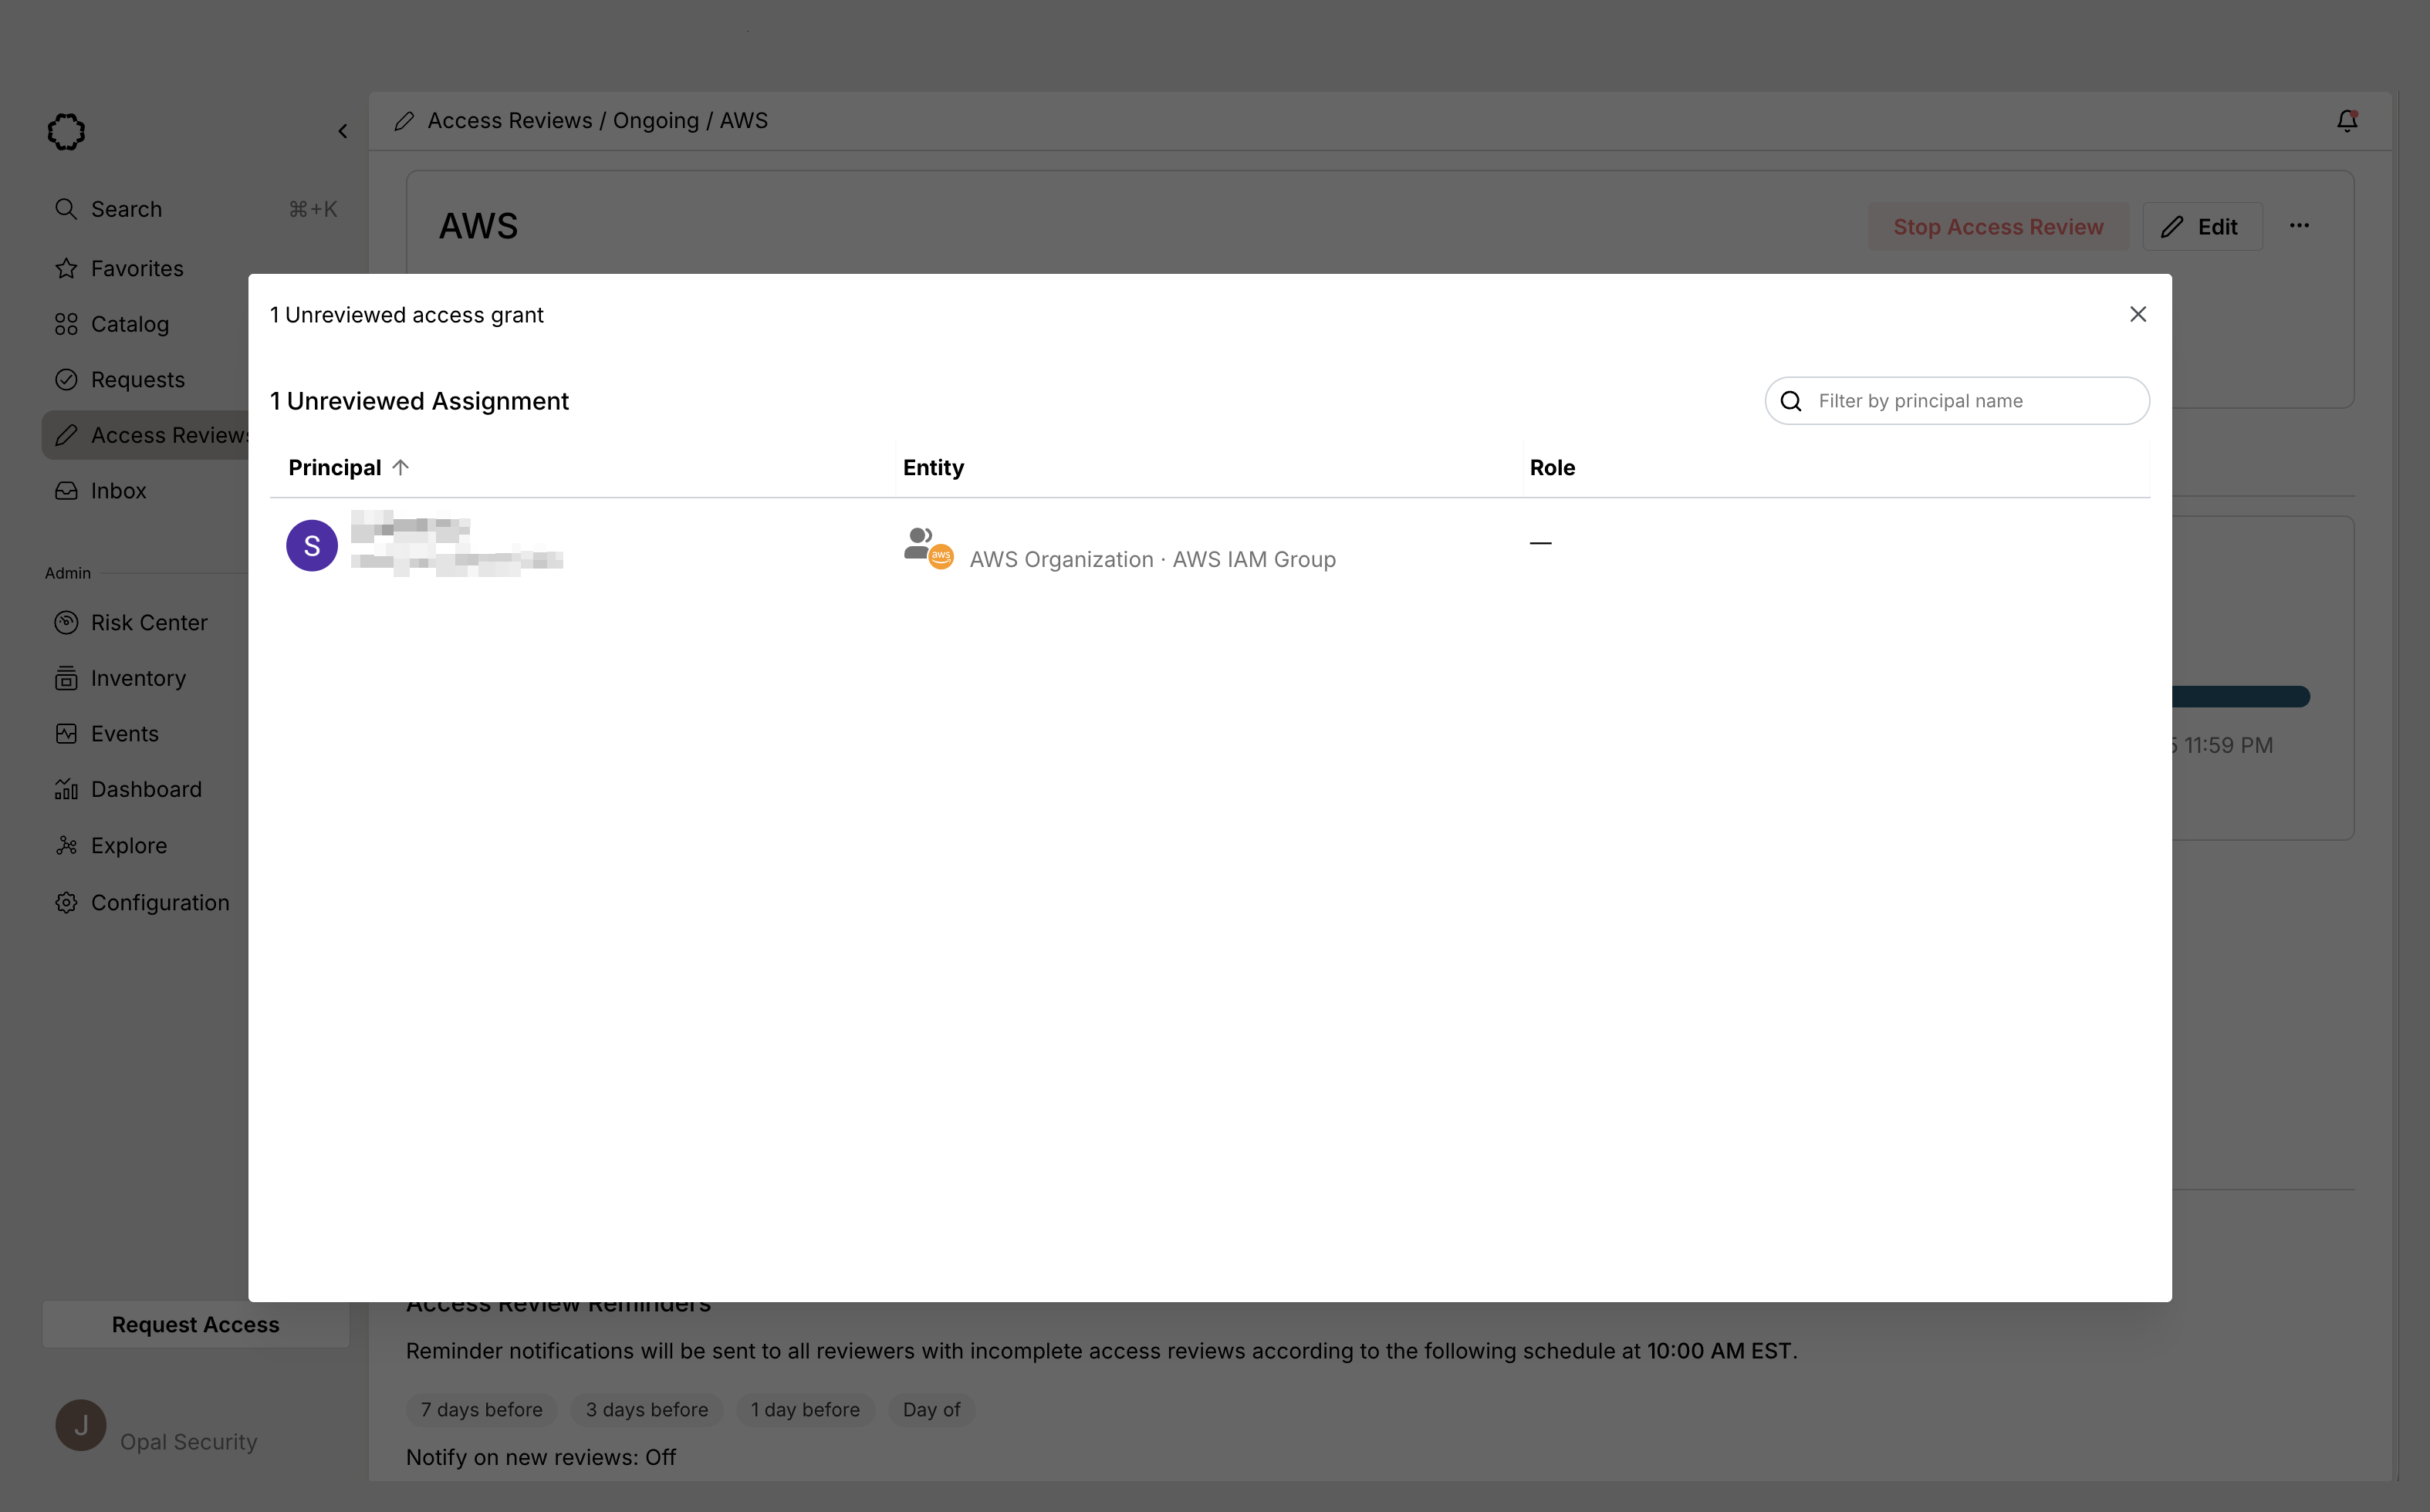2430x1512 pixels.
Task: Go to Catalog in the sidebar
Action: [130, 324]
